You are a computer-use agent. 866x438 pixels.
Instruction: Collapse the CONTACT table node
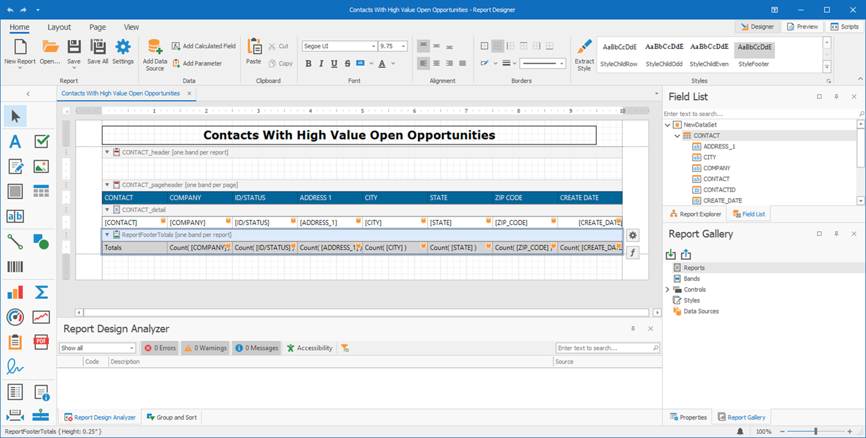677,135
